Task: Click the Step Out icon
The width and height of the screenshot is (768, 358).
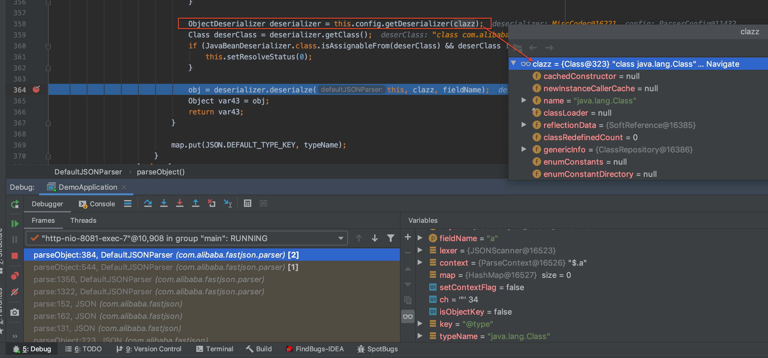Action: pos(196,203)
